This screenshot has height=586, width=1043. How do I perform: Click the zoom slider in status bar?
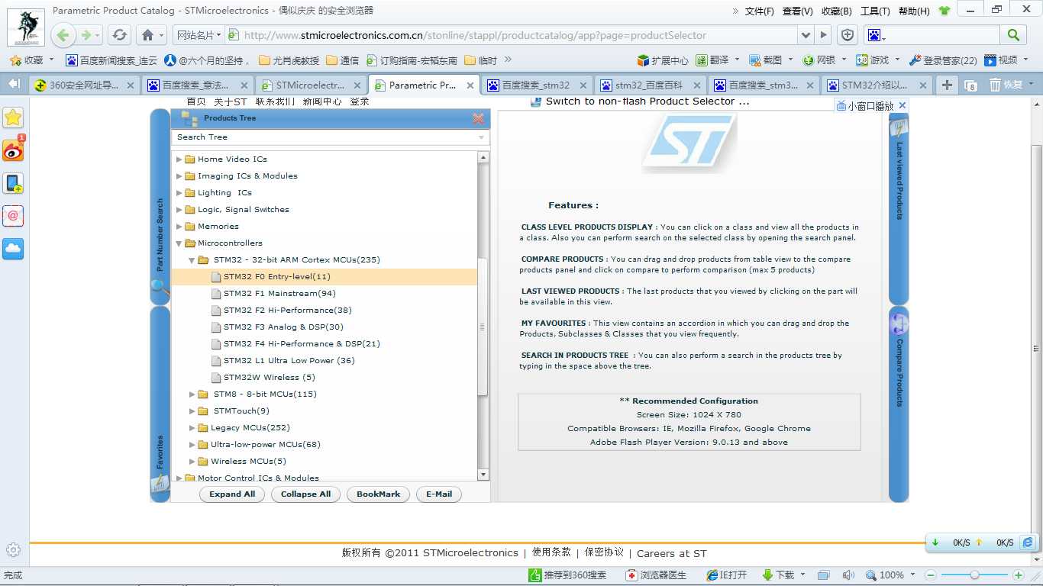click(x=974, y=575)
